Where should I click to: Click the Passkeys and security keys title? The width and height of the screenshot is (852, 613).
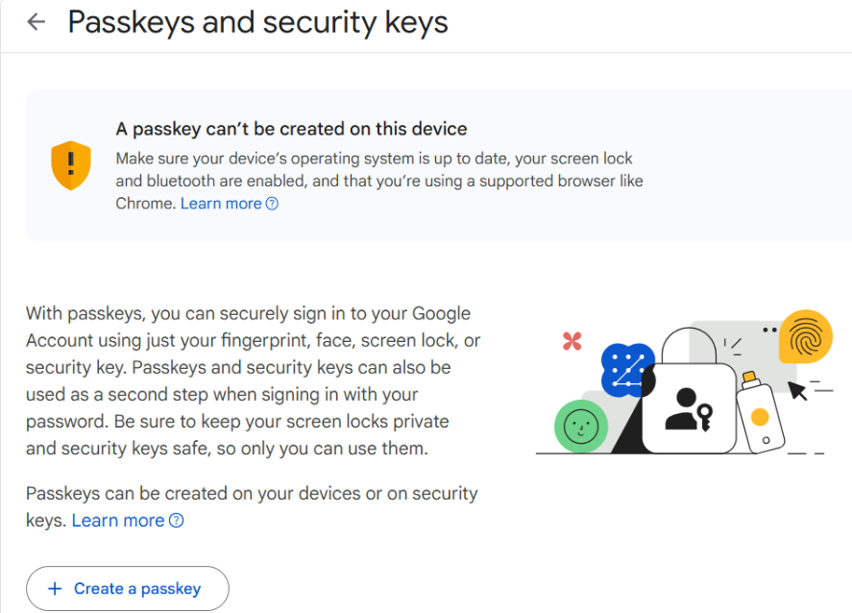coord(257,22)
